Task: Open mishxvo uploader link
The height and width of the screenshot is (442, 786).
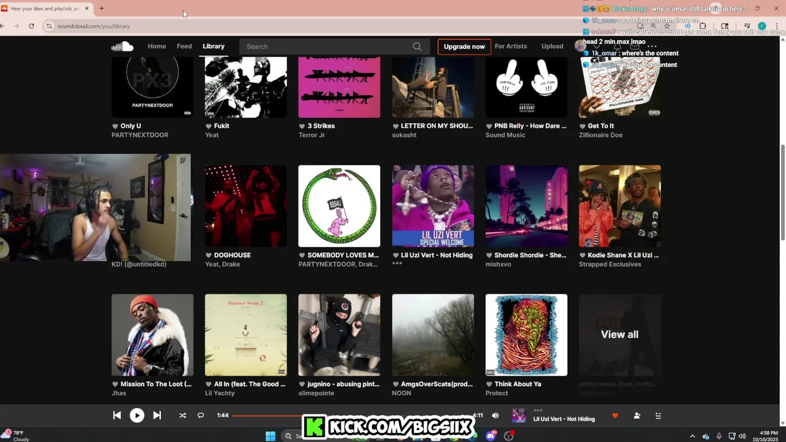Action: pyautogui.click(x=498, y=264)
